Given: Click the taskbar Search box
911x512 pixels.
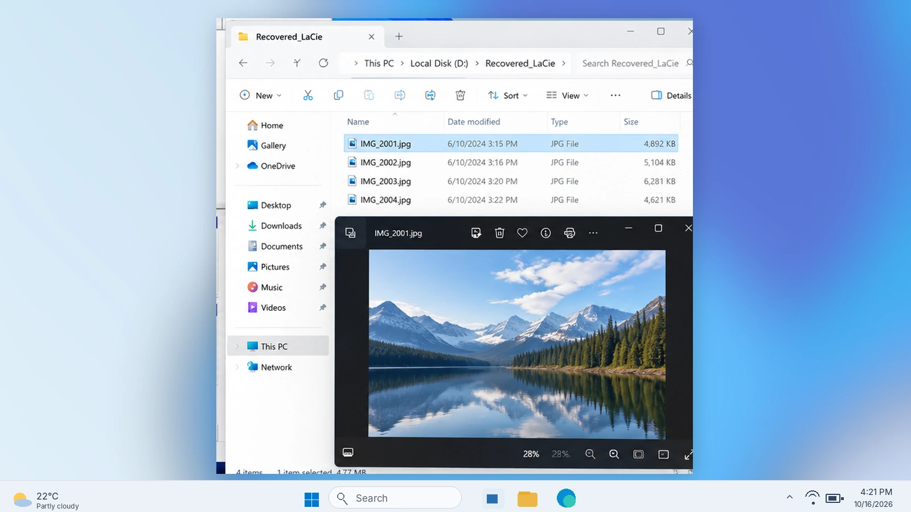Looking at the screenshot, I should pyautogui.click(x=395, y=498).
